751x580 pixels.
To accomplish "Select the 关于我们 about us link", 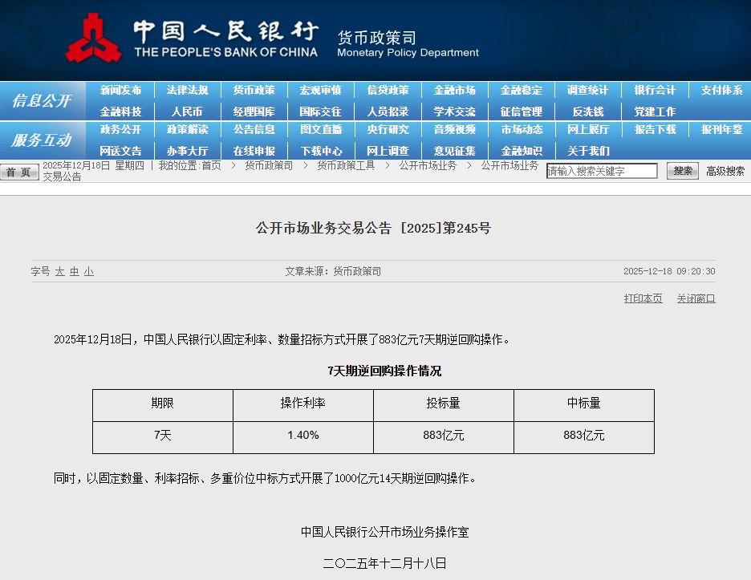I will (x=588, y=151).
